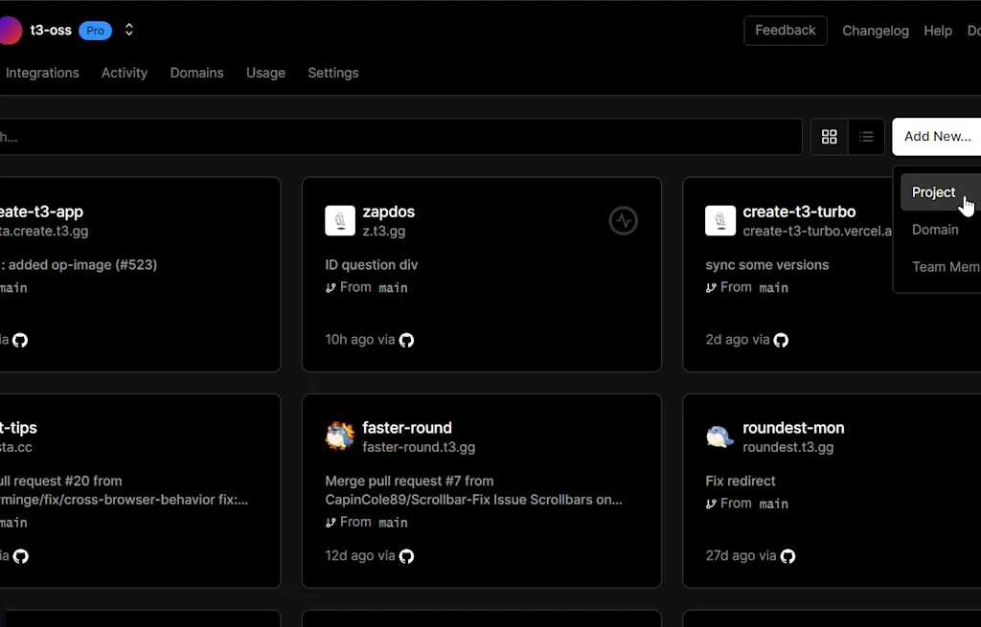Switch to the Integrations tab
This screenshot has height=627, width=981.
tap(42, 73)
